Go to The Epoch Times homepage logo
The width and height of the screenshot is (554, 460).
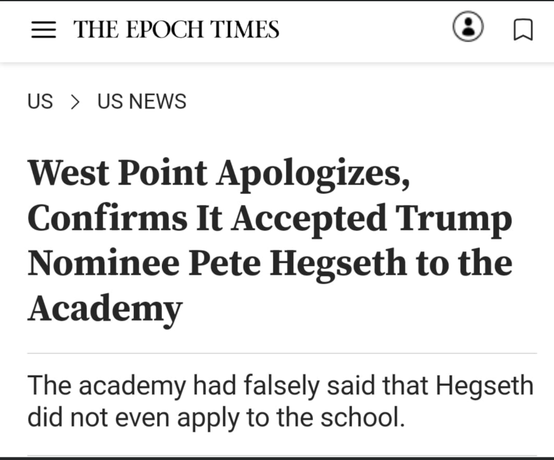[x=176, y=29]
